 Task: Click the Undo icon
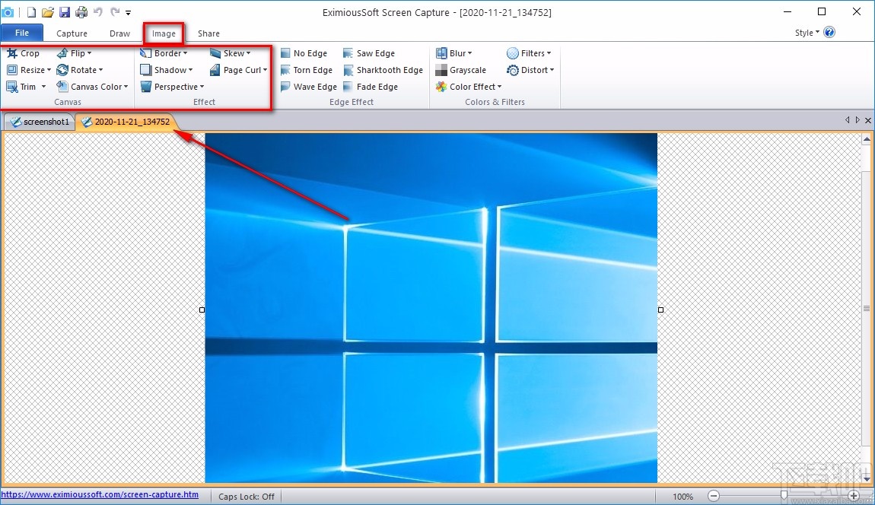tap(98, 11)
